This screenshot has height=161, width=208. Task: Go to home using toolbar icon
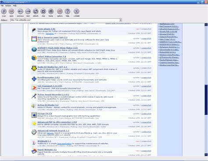(x=51, y=11)
